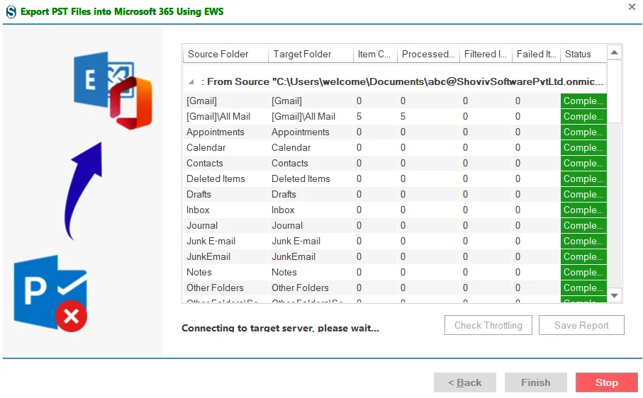Click the Check Throttling button

point(488,325)
